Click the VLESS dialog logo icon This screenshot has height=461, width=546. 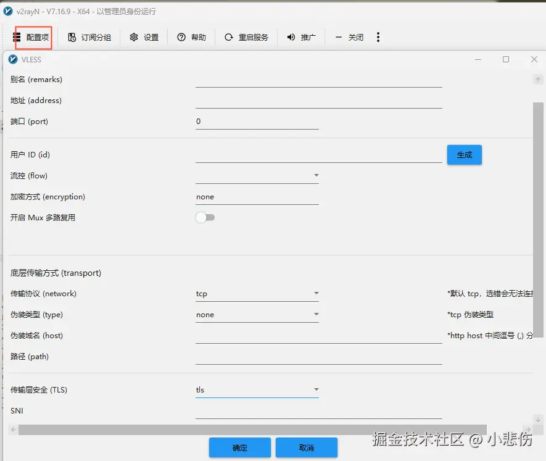13,60
